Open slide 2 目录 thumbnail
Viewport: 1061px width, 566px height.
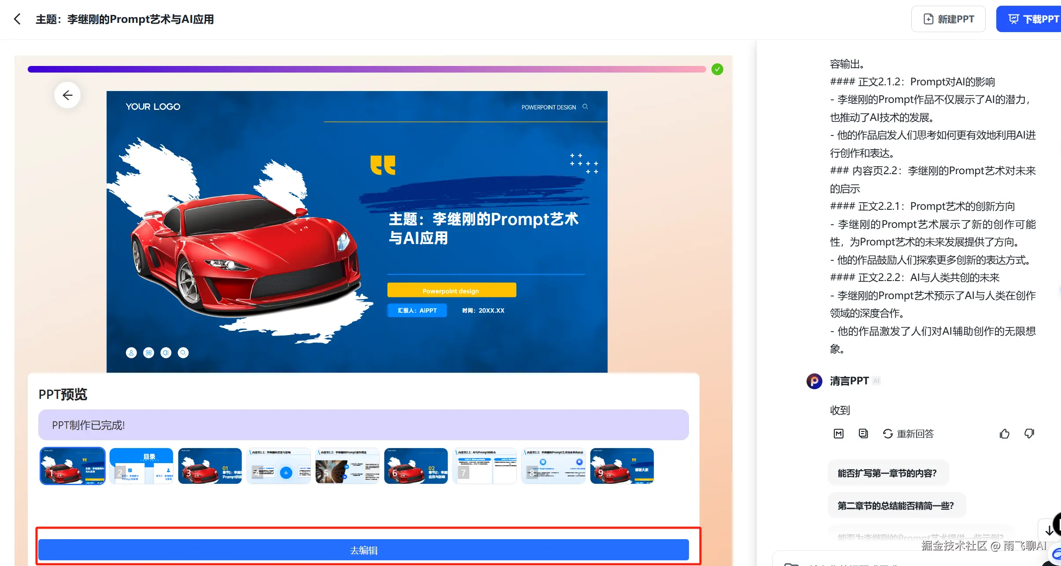point(141,466)
